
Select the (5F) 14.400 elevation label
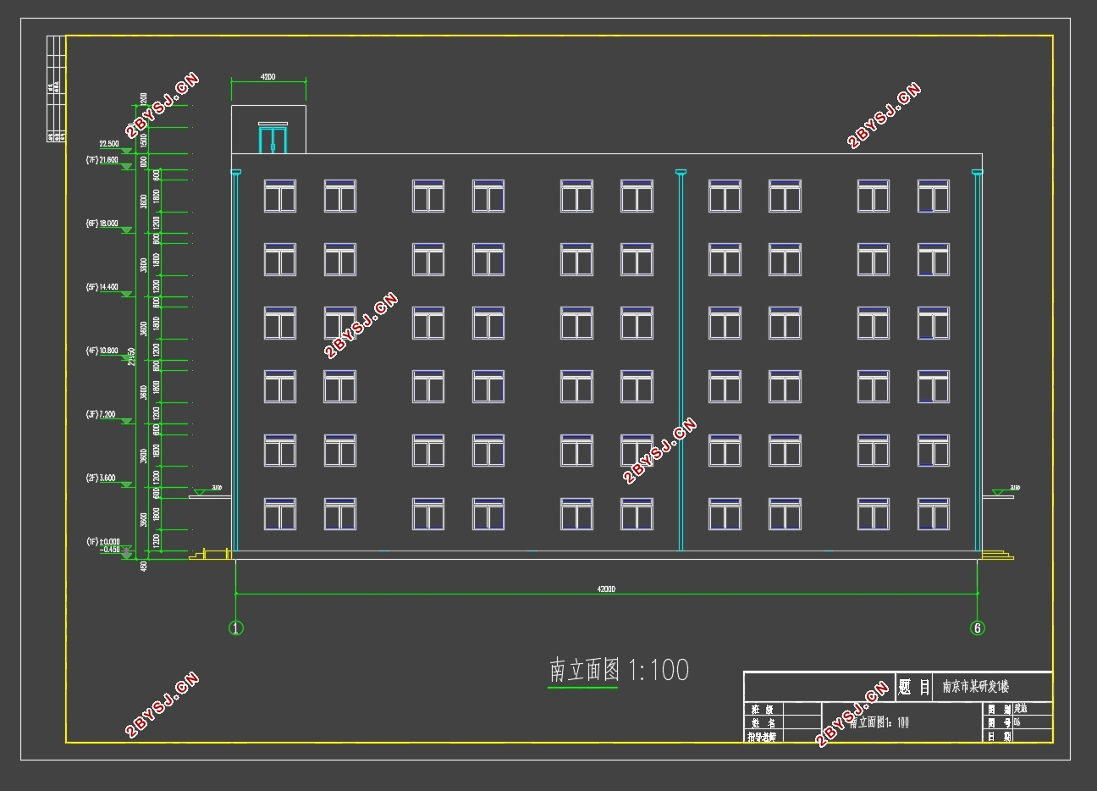coord(102,287)
